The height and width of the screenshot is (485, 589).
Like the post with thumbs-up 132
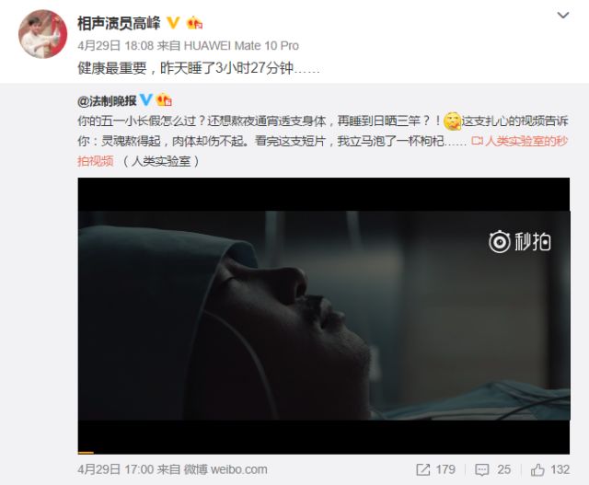(x=550, y=469)
